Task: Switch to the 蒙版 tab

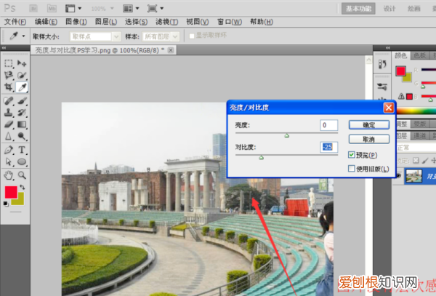Action: pyautogui.click(x=419, y=124)
